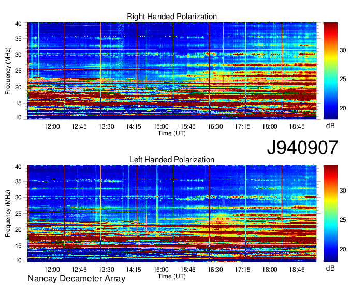This screenshot has width=352, height=285.
Task: Click the 25 MHz tick of Left Handed plot
Action: click(18, 214)
